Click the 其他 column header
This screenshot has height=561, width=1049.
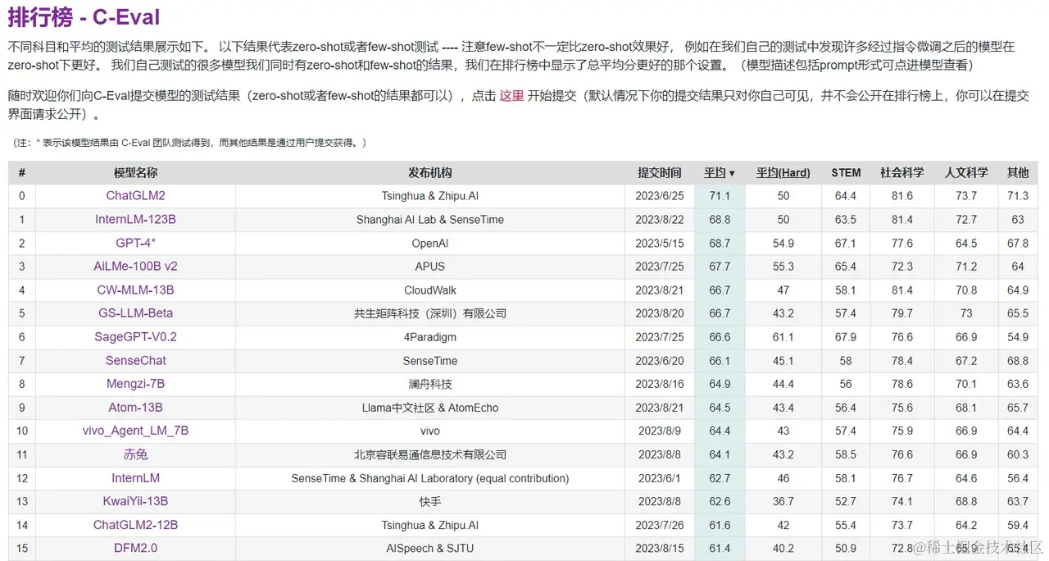coord(1018,173)
